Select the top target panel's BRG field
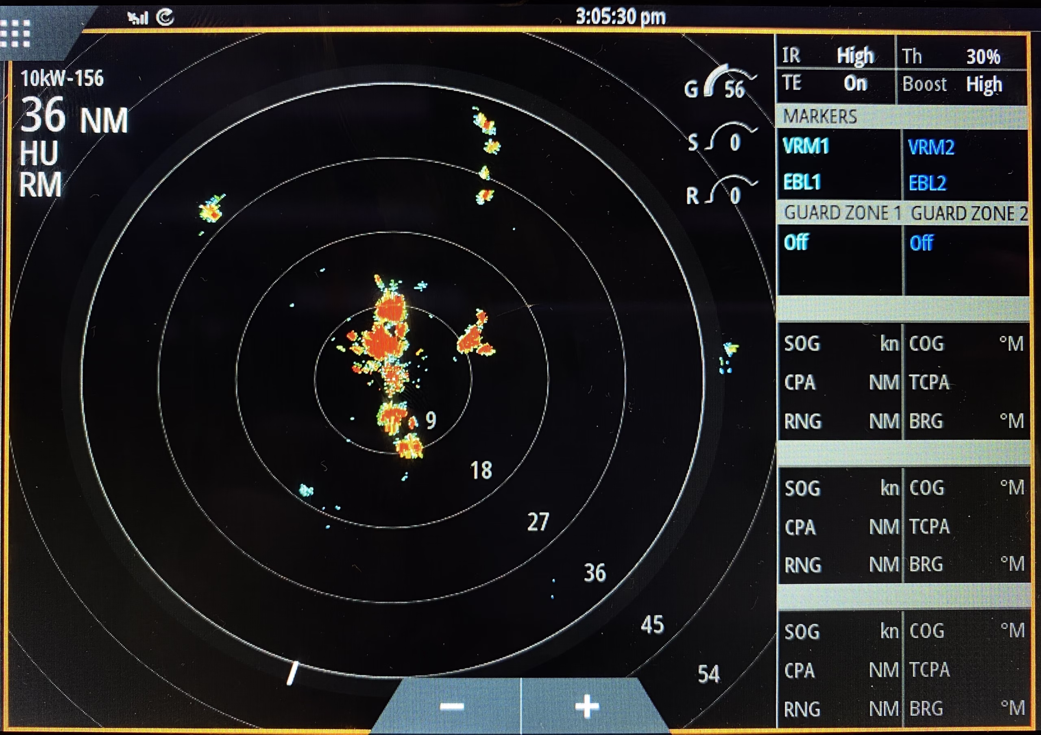This screenshot has height=735, width=1041. (966, 421)
